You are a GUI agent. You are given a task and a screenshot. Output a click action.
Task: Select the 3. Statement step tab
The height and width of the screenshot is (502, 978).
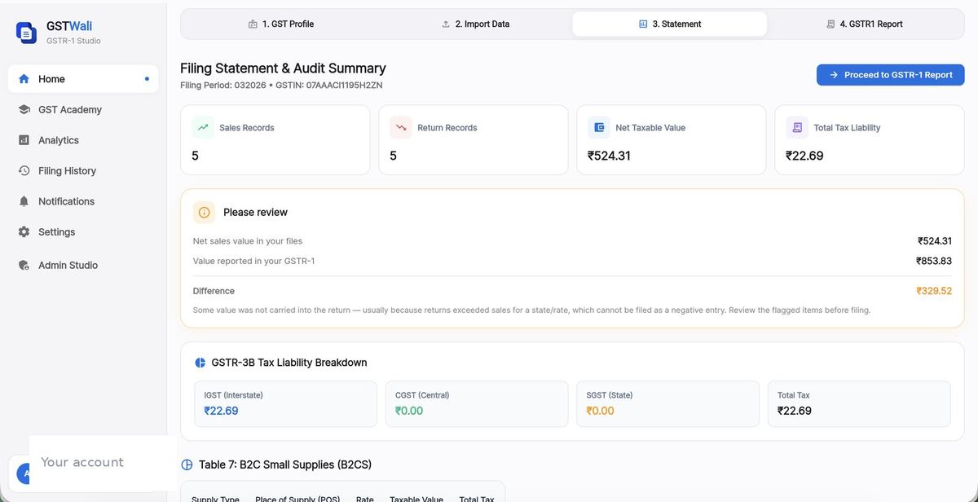[670, 24]
